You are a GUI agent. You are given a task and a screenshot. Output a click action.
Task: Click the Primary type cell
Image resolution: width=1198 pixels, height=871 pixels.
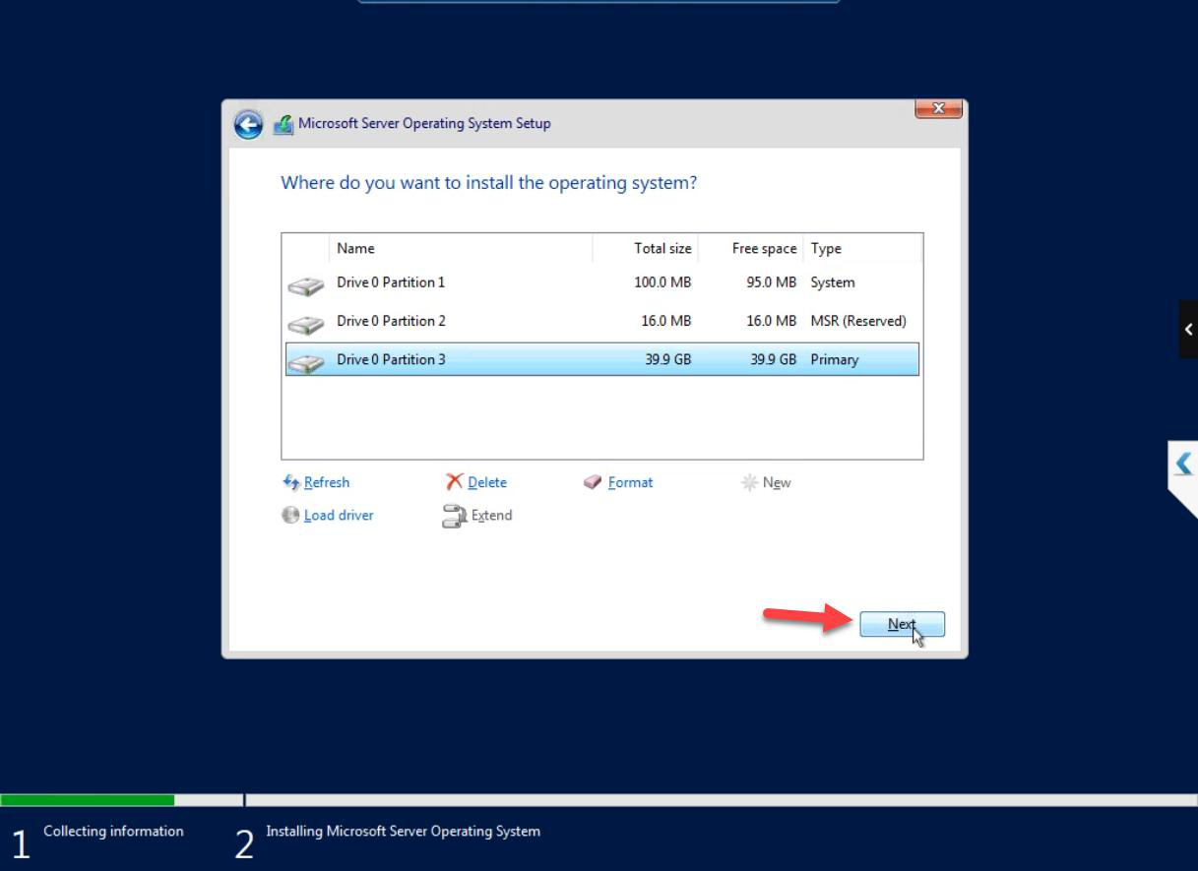[835, 359]
